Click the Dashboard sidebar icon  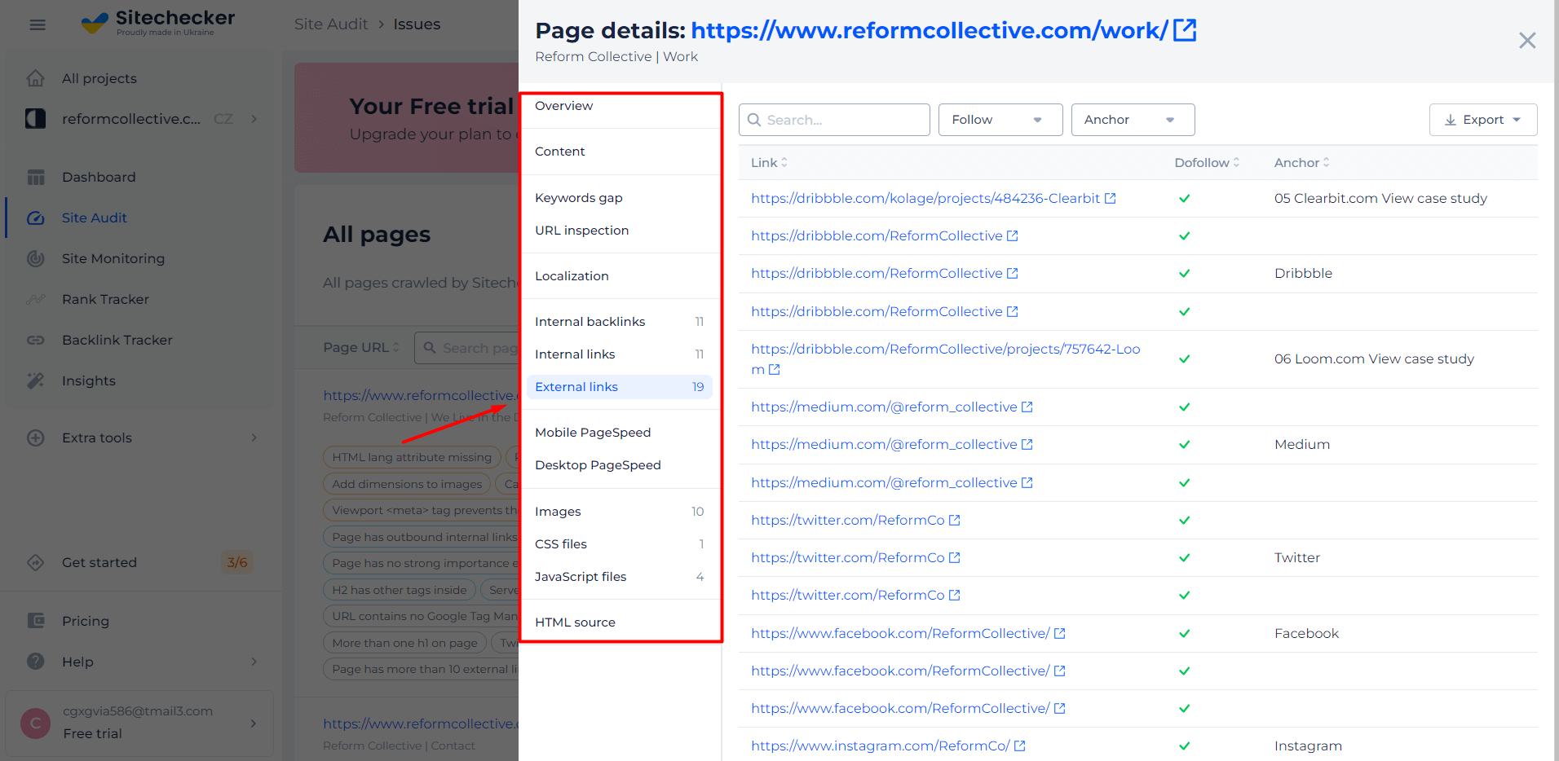coord(36,177)
